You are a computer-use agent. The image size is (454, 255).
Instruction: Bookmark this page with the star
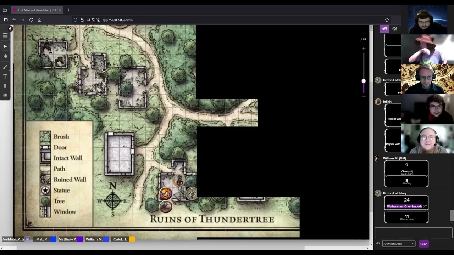coord(387,20)
